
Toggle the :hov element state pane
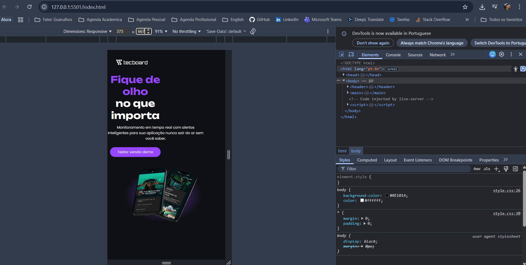pos(477,169)
